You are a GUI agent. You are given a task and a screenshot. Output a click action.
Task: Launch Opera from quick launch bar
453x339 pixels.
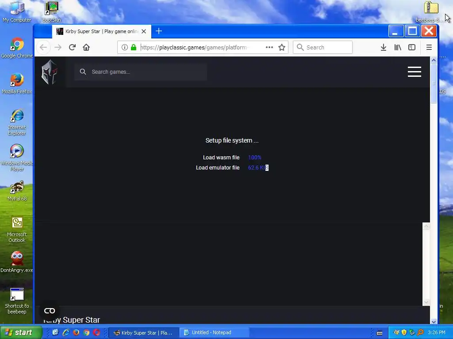coord(96,332)
